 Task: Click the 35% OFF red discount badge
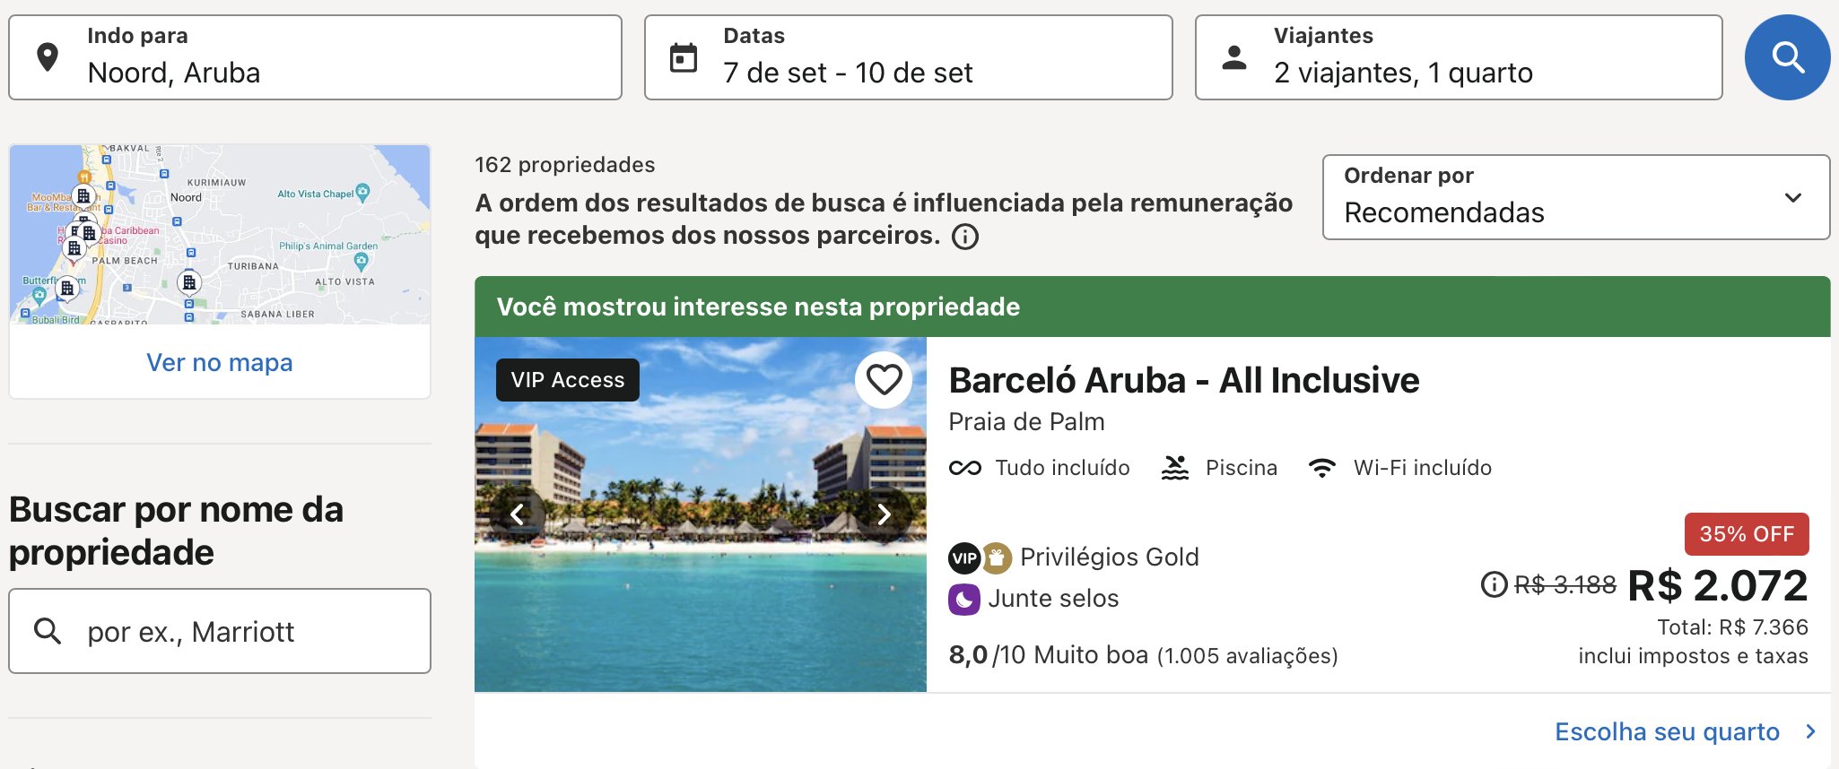(1746, 534)
